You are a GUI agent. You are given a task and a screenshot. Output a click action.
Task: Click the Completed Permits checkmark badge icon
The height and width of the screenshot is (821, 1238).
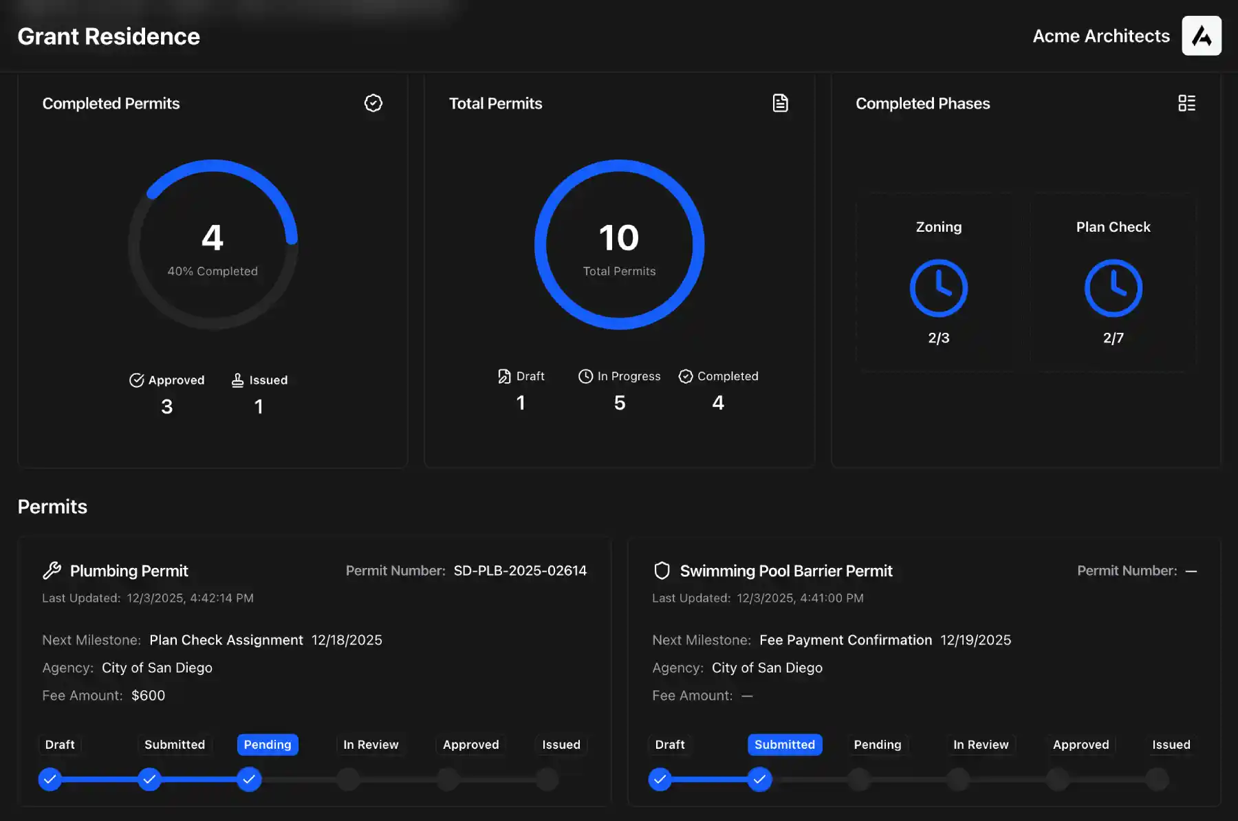pos(373,103)
